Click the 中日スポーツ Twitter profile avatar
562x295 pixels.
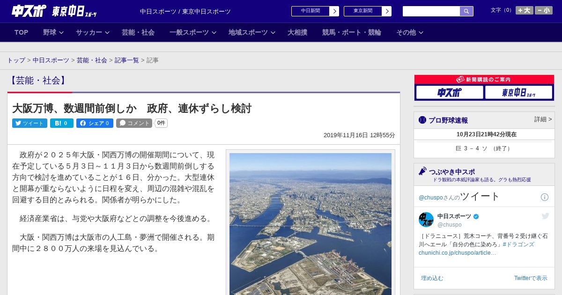(x=426, y=220)
